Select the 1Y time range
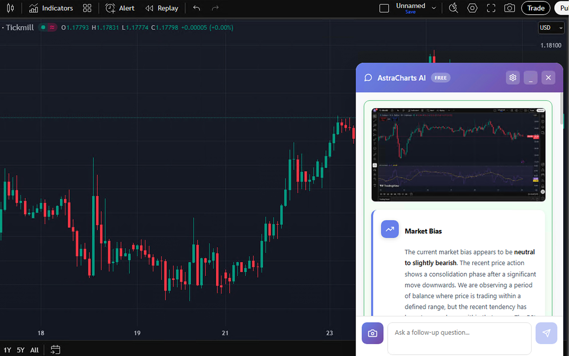 7,350
